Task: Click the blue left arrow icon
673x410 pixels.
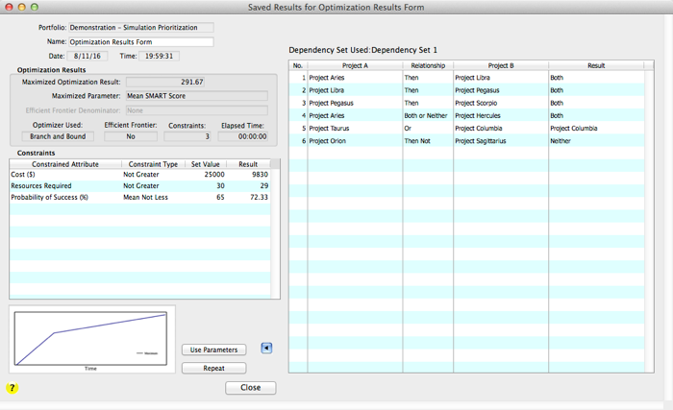Action: click(x=267, y=349)
